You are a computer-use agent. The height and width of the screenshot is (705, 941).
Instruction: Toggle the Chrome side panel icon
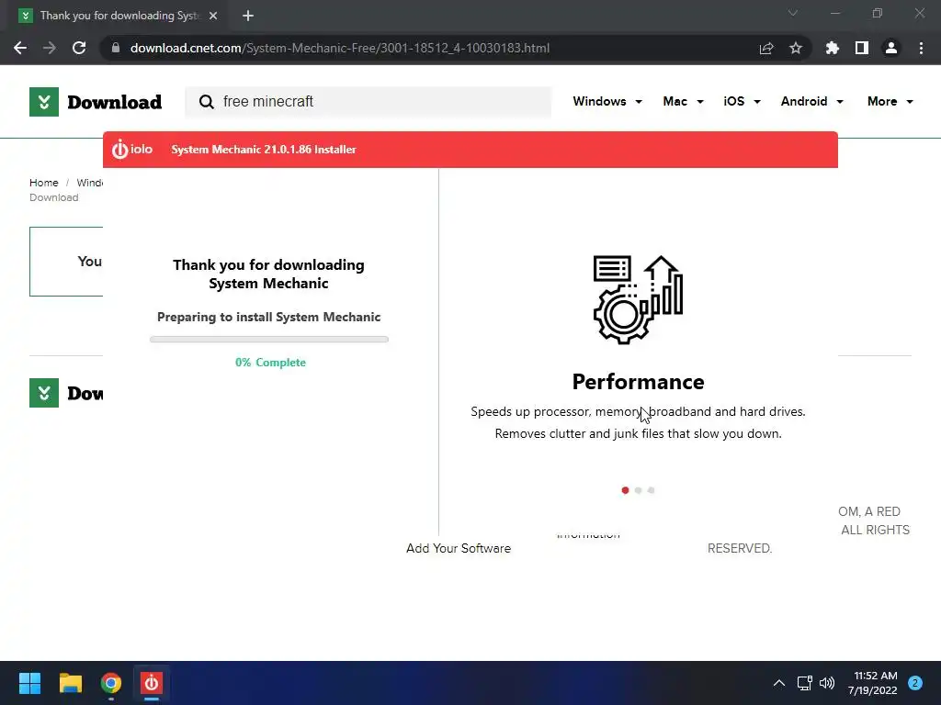[x=862, y=48]
